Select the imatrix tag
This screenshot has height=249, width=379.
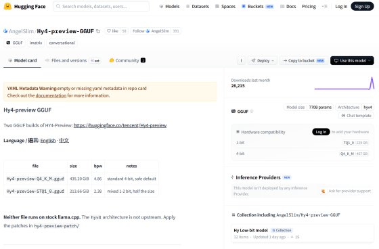(x=36, y=43)
